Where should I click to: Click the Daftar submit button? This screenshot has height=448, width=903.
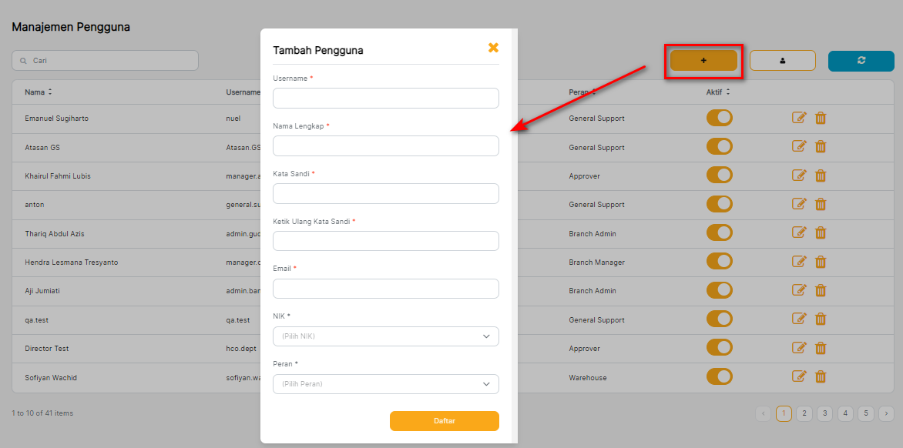point(444,421)
